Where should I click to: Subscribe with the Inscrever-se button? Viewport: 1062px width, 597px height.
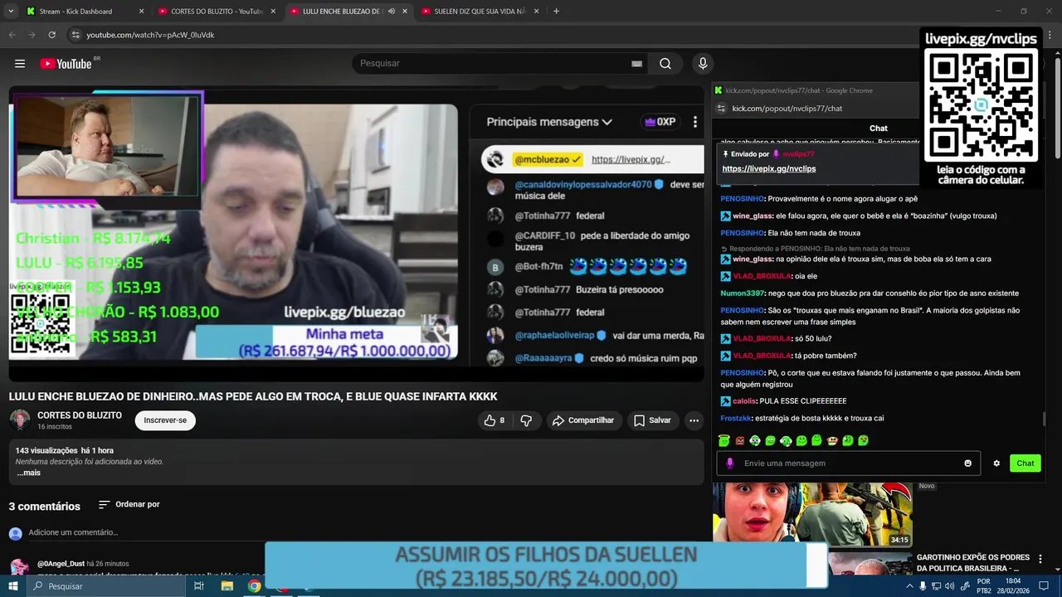(165, 420)
